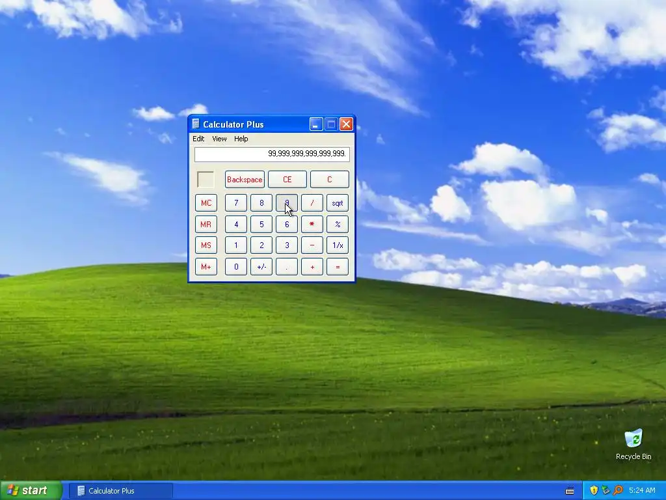Viewport: 666px width, 500px height.
Task: Open the View menu
Action: (x=219, y=139)
